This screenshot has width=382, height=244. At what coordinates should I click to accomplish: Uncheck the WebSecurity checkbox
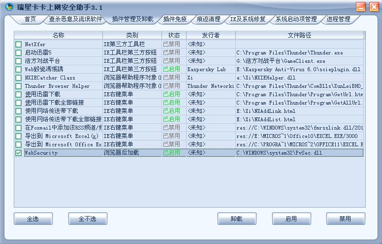point(18,153)
